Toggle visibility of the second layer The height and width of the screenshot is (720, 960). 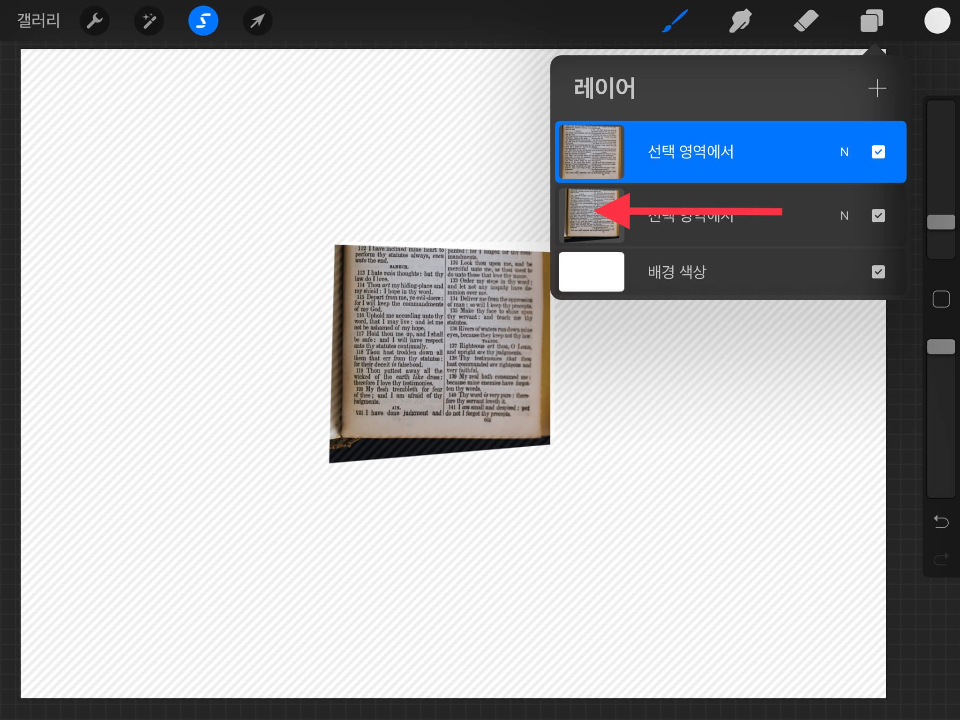pyautogui.click(x=878, y=216)
